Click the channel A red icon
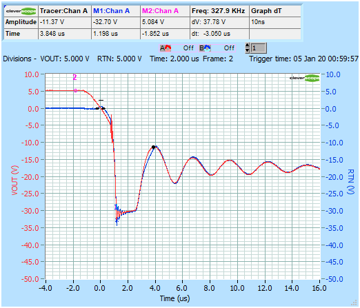Viewport: 360px width, 308px height. (x=166, y=48)
